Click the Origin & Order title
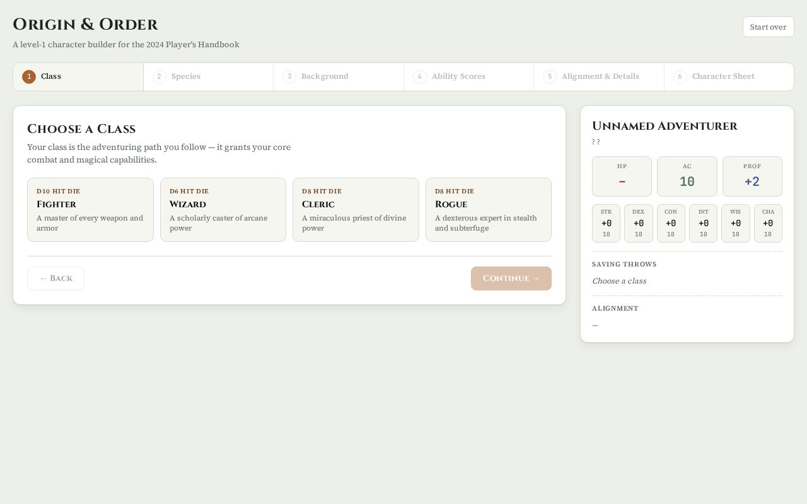807x504 pixels. pyautogui.click(x=85, y=25)
